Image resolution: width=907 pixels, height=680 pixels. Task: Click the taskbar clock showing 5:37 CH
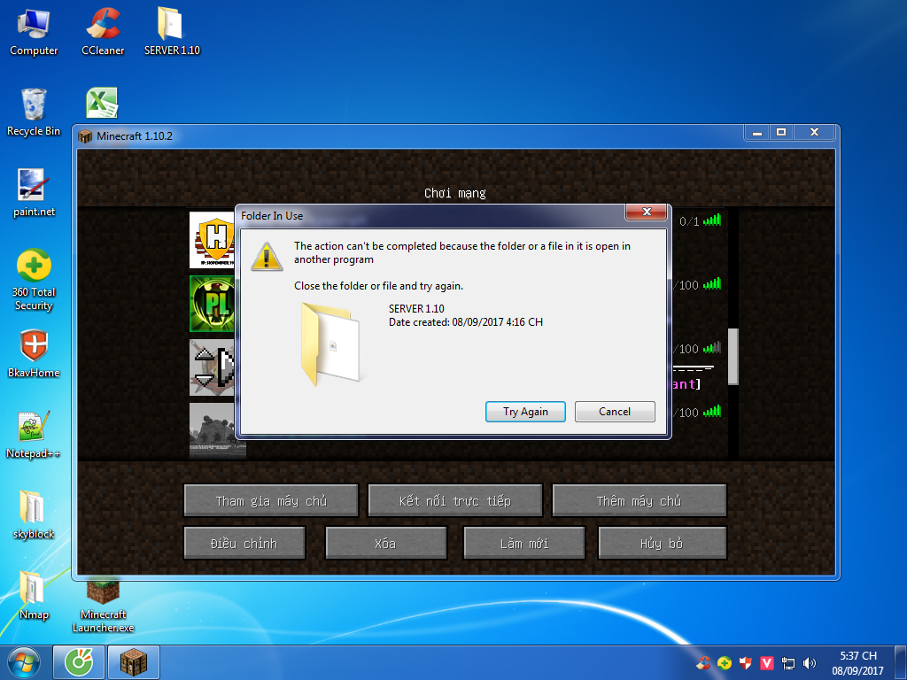[857, 663]
